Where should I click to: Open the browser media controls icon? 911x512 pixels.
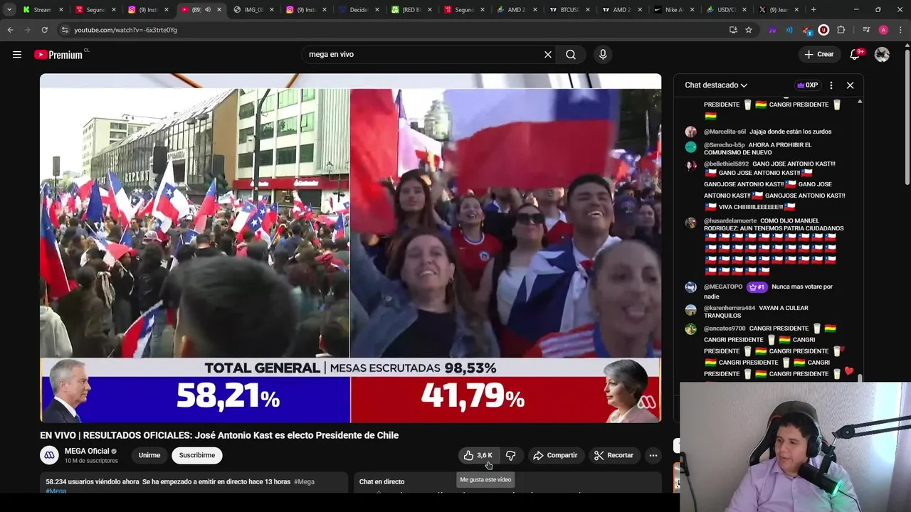point(866,30)
